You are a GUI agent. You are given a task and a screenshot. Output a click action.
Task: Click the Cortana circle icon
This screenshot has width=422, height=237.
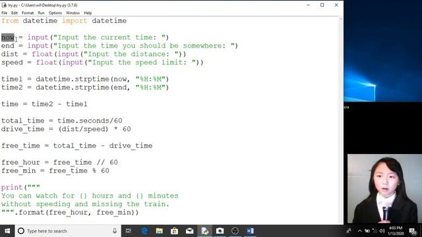pyautogui.click(x=21, y=231)
